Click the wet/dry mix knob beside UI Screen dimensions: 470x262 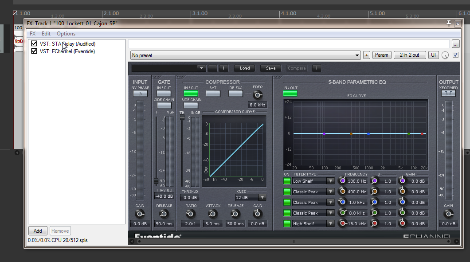pyautogui.click(x=445, y=55)
